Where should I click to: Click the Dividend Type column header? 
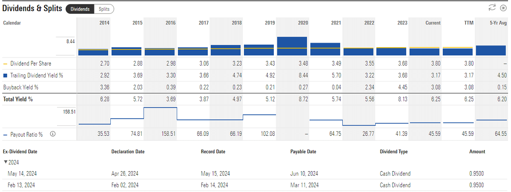393,152
